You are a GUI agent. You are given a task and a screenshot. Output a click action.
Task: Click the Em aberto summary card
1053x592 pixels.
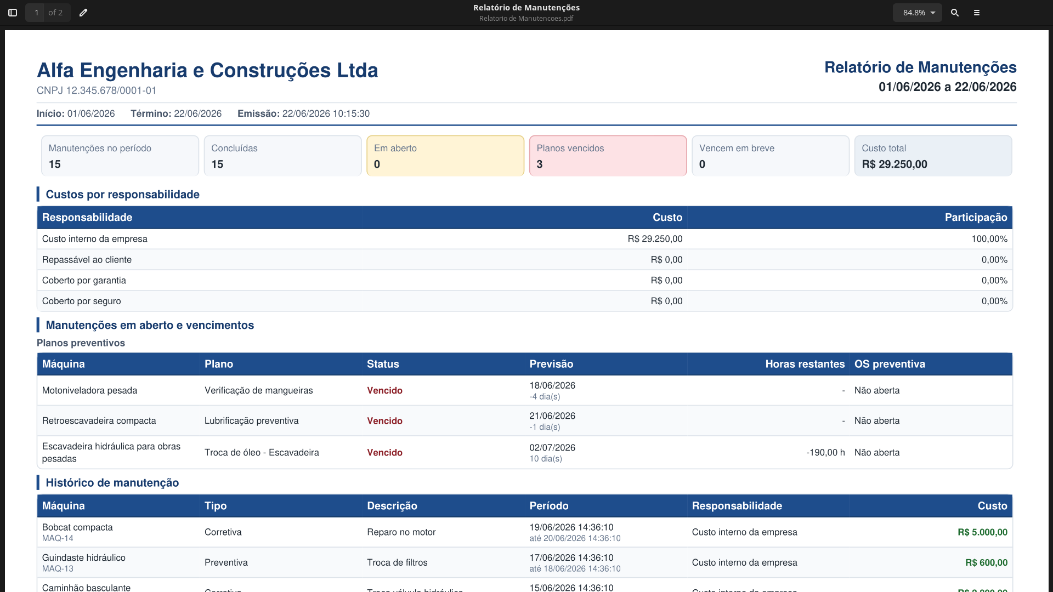(x=445, y=156)
